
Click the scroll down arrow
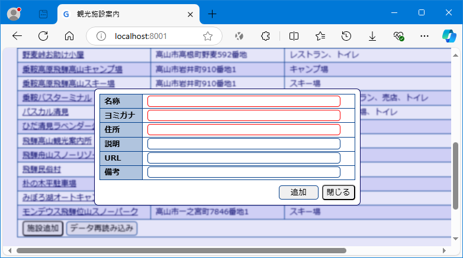click(456, 239)
